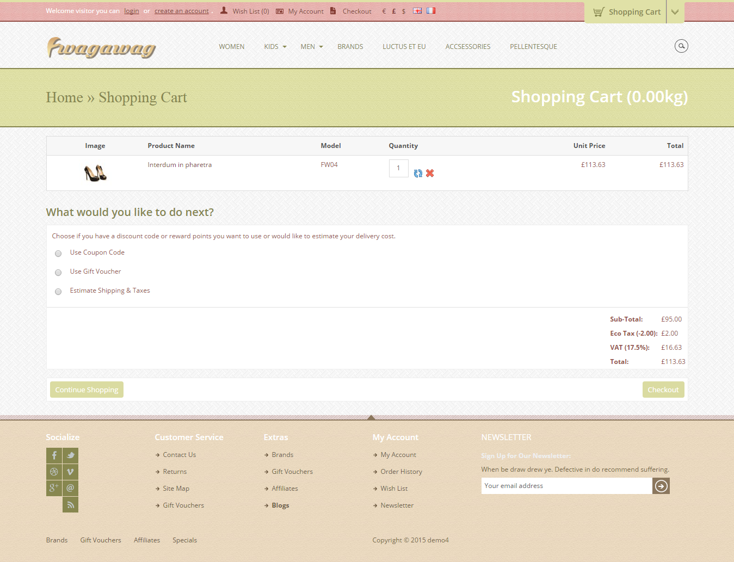Open the Twitter social icon

[70, 455]
